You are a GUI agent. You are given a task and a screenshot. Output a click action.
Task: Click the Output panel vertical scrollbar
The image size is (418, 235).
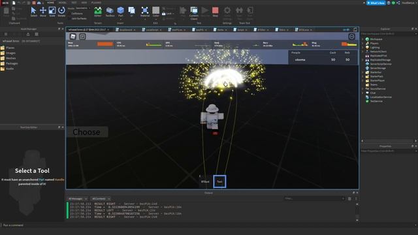pyautogui.click(x=357, y=212)
